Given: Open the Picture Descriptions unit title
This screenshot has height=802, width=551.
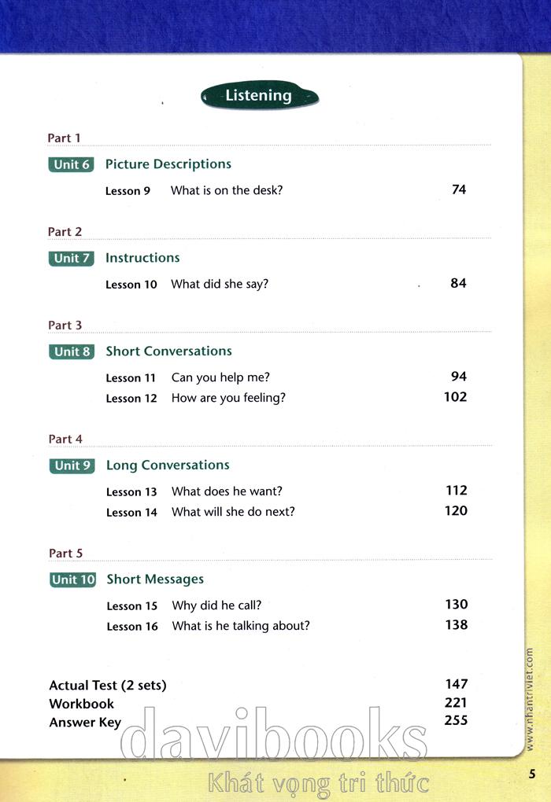Looking at the screenshot, I should (x=168, y=164).
